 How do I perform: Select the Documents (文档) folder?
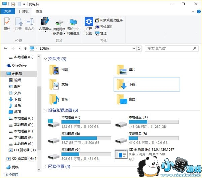(59, 84)
